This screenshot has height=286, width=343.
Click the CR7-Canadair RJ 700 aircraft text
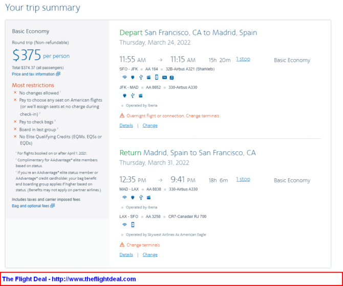click(187, 217)
